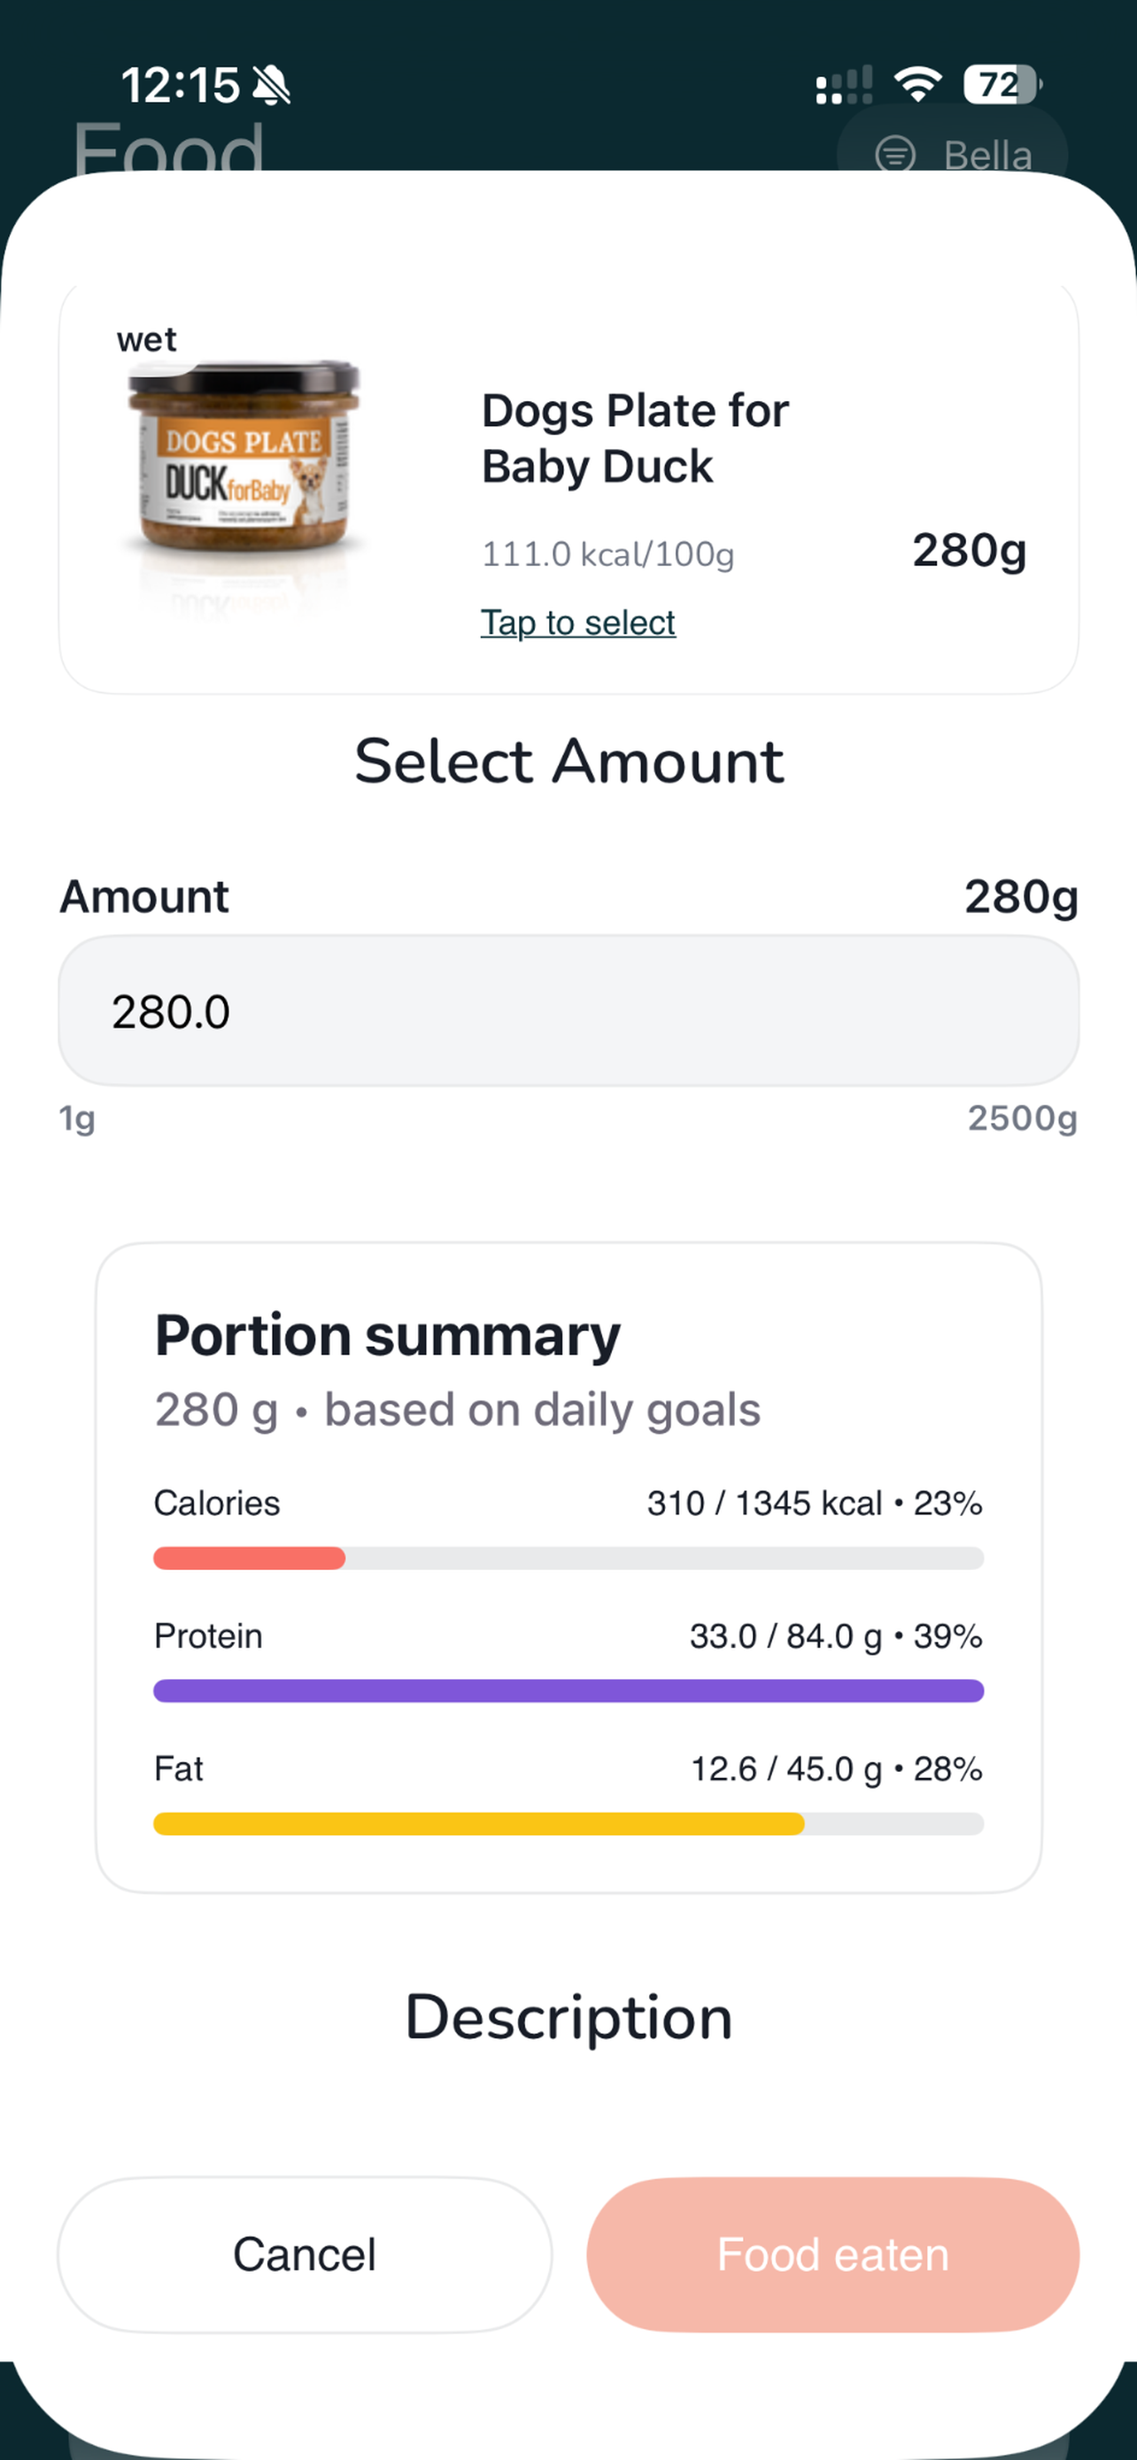Tap the Dogs Plate duck jar image
1137x2460 pixels.
[244, 468]
